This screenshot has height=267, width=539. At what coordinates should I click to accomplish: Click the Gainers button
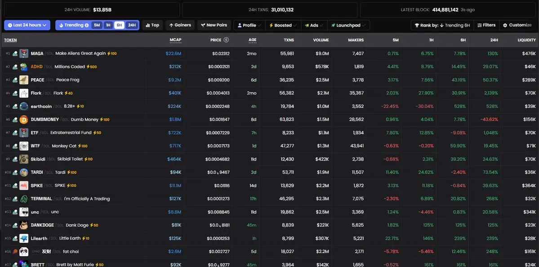179,25
